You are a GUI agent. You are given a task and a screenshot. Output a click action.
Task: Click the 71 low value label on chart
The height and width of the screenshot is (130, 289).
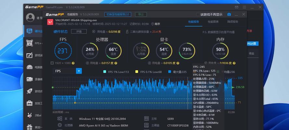coord(239,103)
